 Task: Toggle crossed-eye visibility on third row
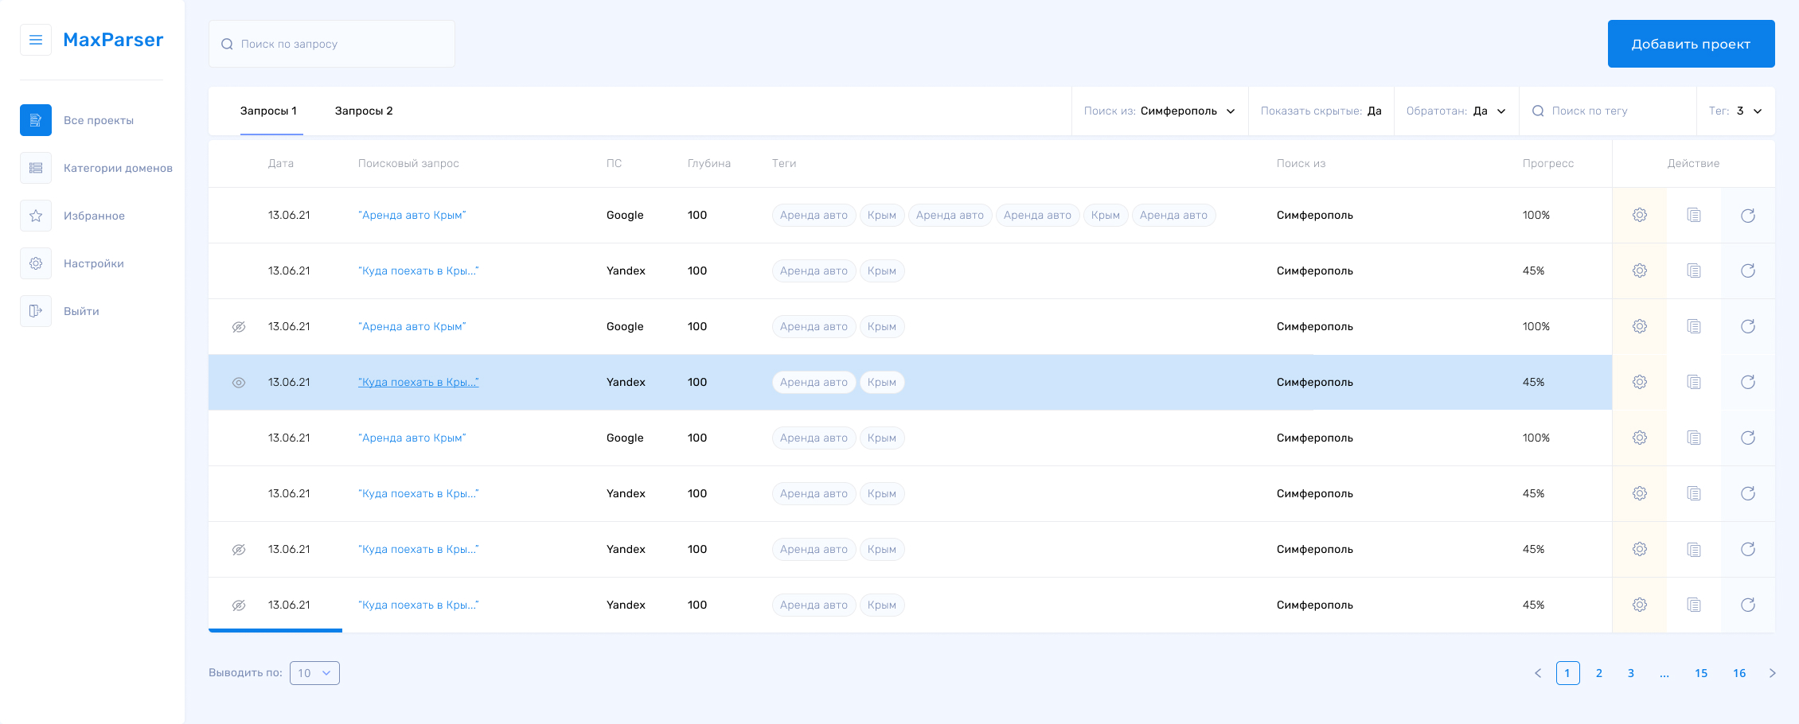239,327
